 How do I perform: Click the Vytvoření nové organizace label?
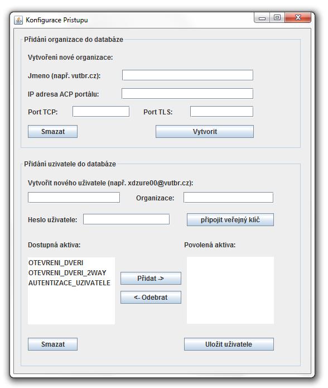tap(70, 58)
